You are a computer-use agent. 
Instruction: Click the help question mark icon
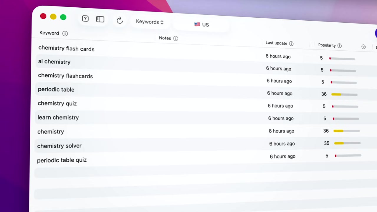tap(85, 19)
